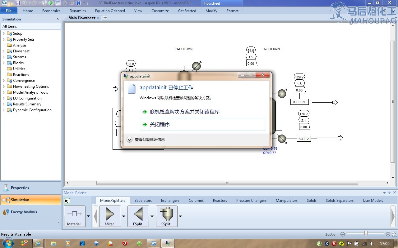Screen dimensions: 398x248
Task: Switch to Aspen Plus taskbar button
Action: pos(153,243)
